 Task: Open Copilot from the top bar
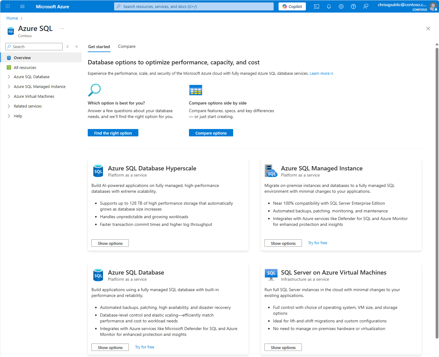(x=292, y=6)
